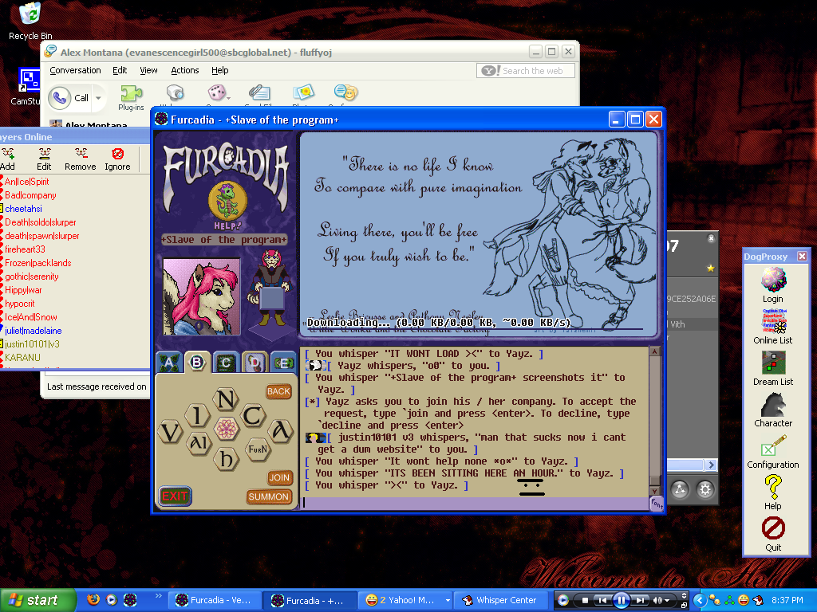Image resolution: width=817 pixels, height=612 pixels.
Task: Click Ignore in Players Online toolbar
Action: tap(117, 159)
